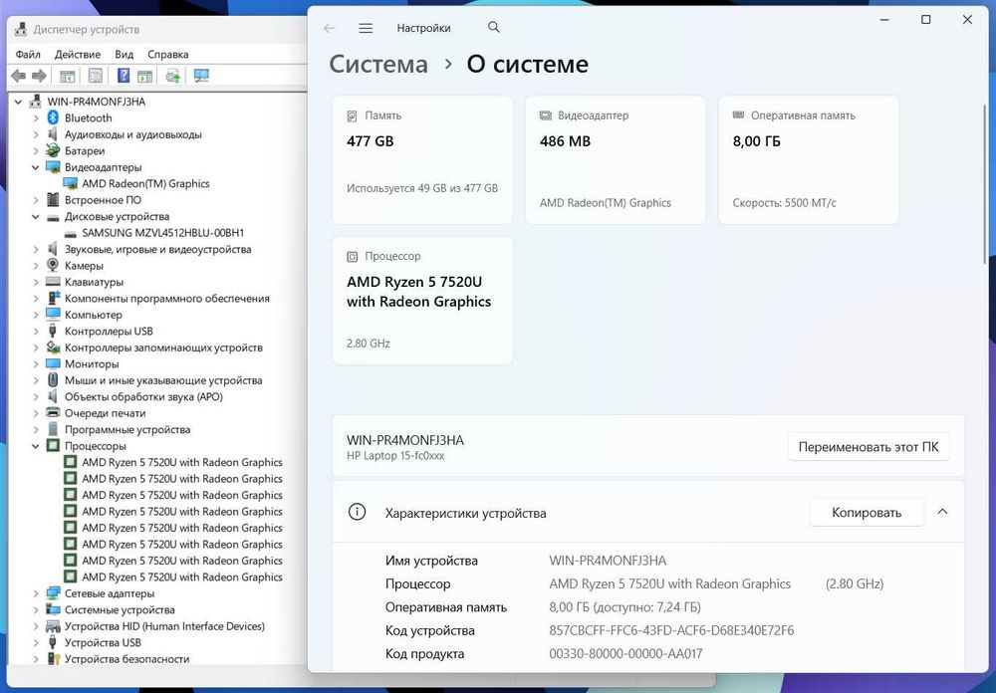The image size is (996, 693).
Task: Expand the Системные устройства node
Action: click(x=36, y=609)
